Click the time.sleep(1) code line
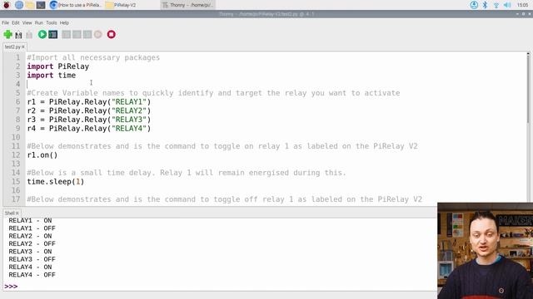This screenshot has width=533, height=299. click(56, 181)
